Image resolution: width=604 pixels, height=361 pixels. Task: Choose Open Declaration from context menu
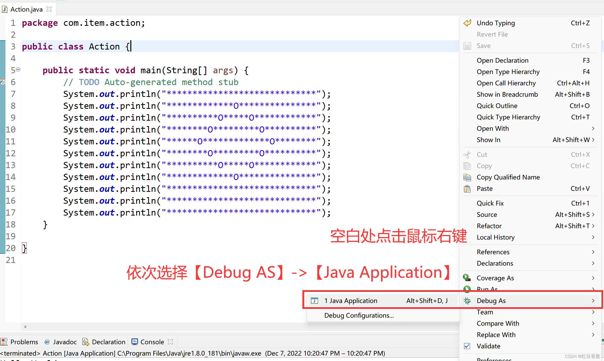click(x=503, y=60)
